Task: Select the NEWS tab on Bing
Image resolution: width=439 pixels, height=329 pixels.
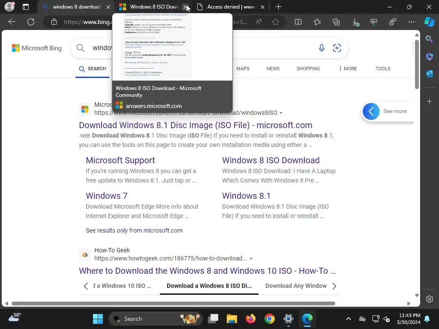Action: tap(273, 69)
